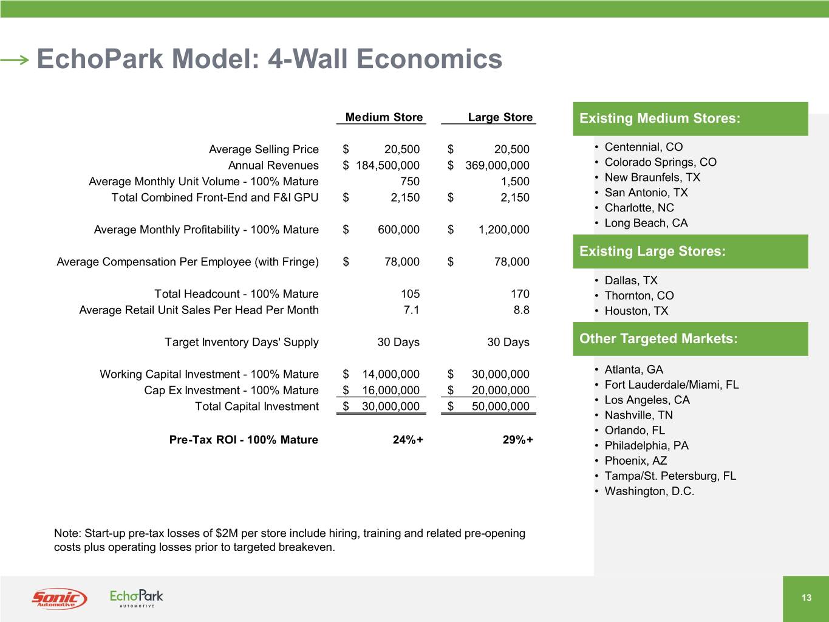
Task: Click the working capital value 14,000,000
Action: point(391,374)
